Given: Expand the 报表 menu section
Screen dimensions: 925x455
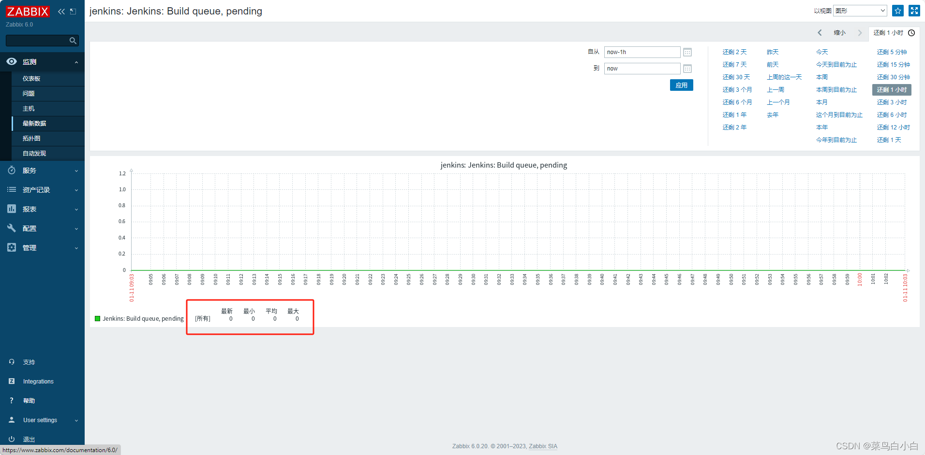Looking at the screenshot, I should [76, 210].
